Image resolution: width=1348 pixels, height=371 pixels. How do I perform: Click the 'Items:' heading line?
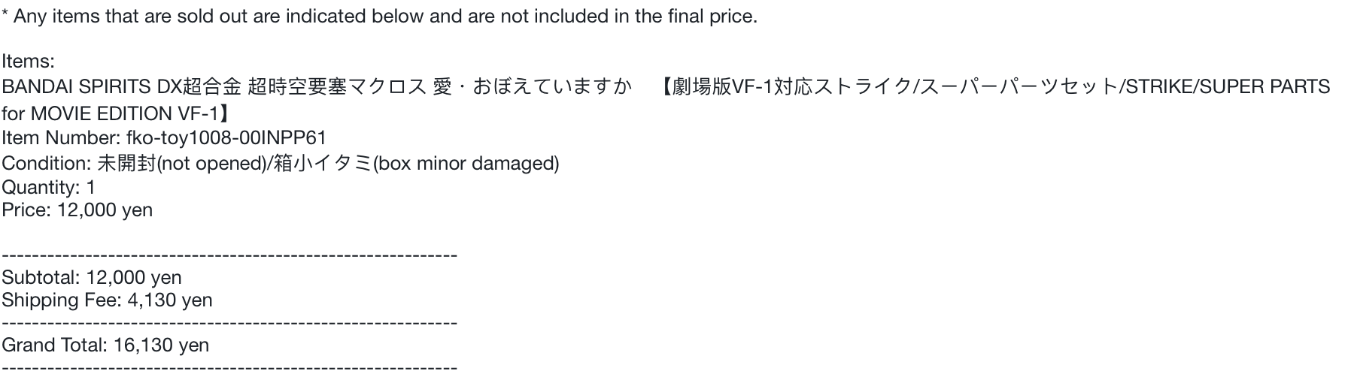pos(28,61)
